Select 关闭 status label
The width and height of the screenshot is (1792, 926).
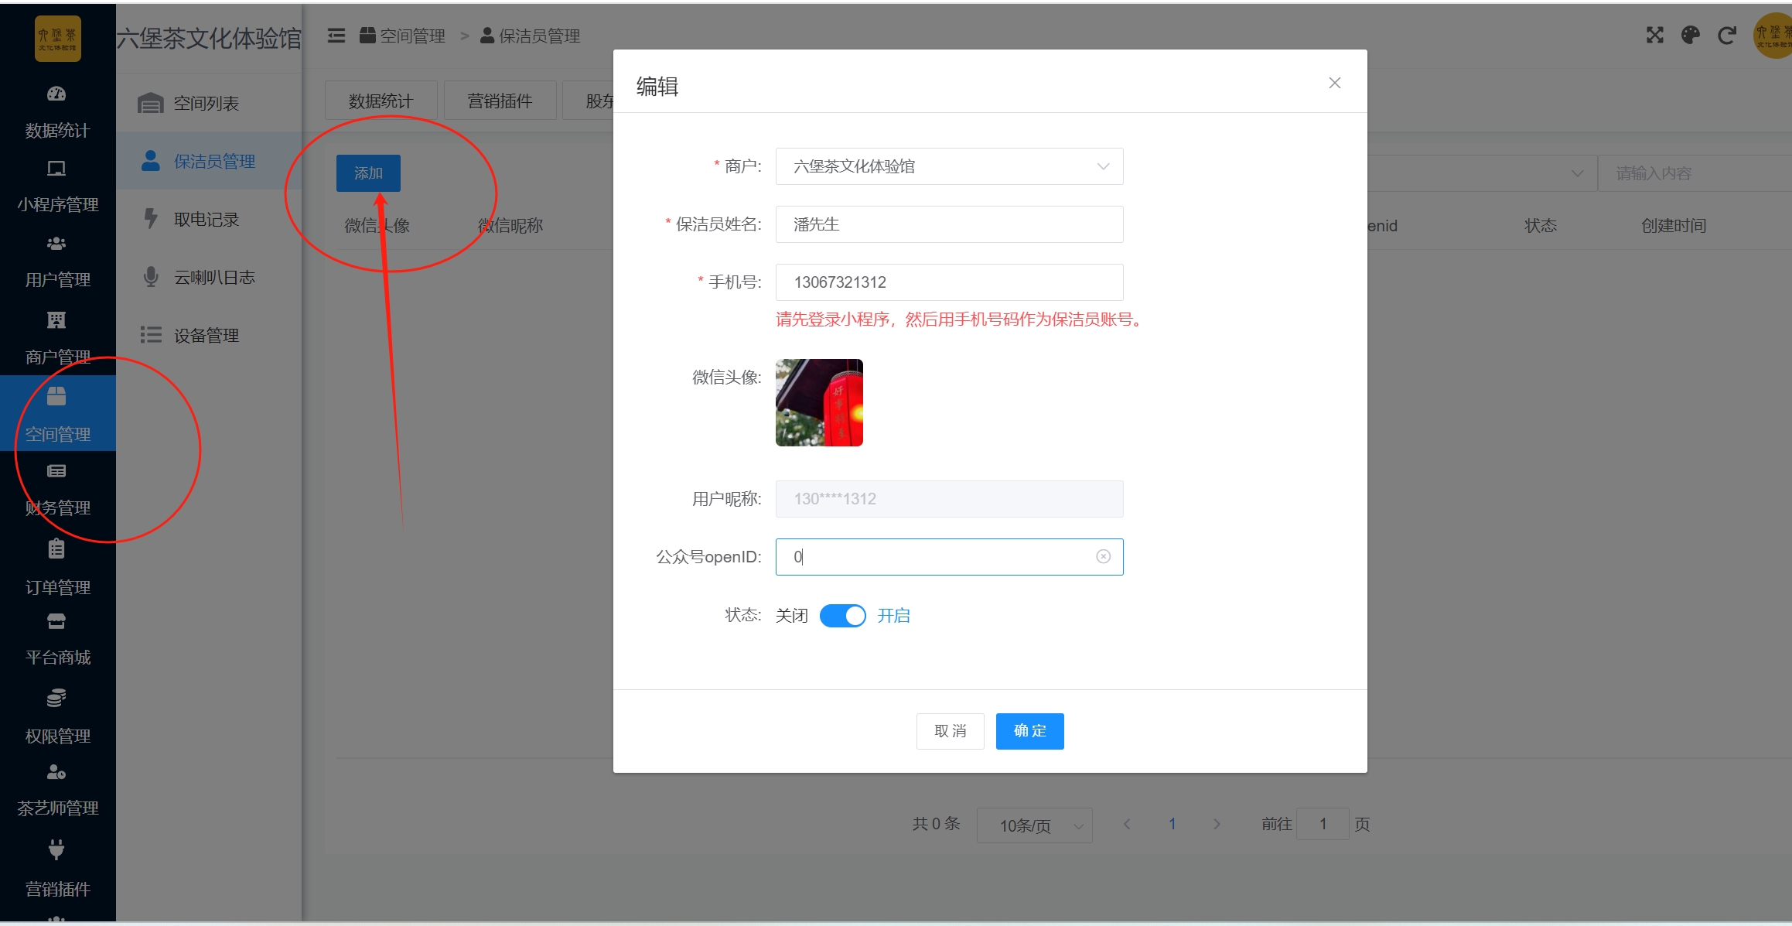click(791, 616)
